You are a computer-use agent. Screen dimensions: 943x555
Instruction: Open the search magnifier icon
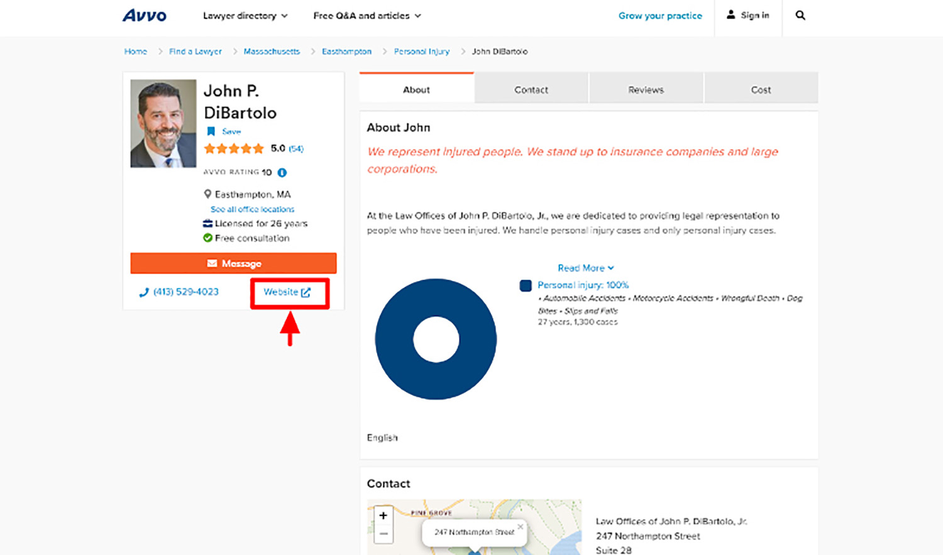tap(800, 15)
